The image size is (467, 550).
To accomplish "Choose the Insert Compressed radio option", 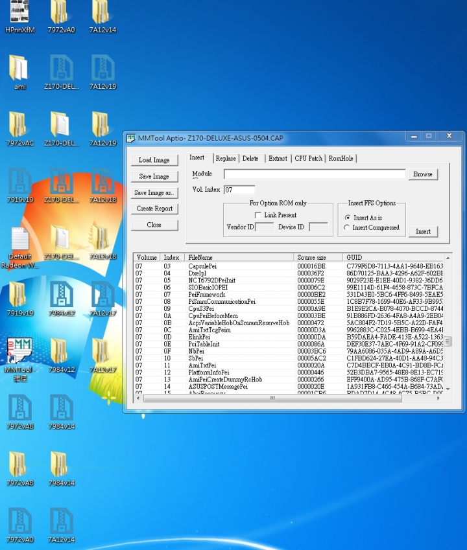I will tap(347, 227).
